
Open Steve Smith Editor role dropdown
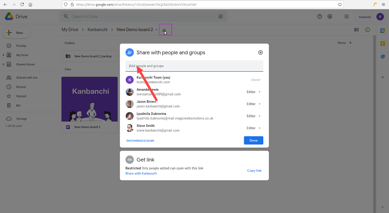254,128
